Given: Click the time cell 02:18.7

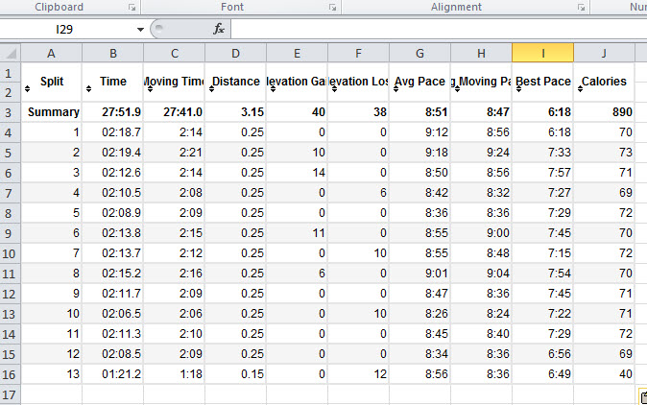Looking at the screenshot, I should click(112, 132).
